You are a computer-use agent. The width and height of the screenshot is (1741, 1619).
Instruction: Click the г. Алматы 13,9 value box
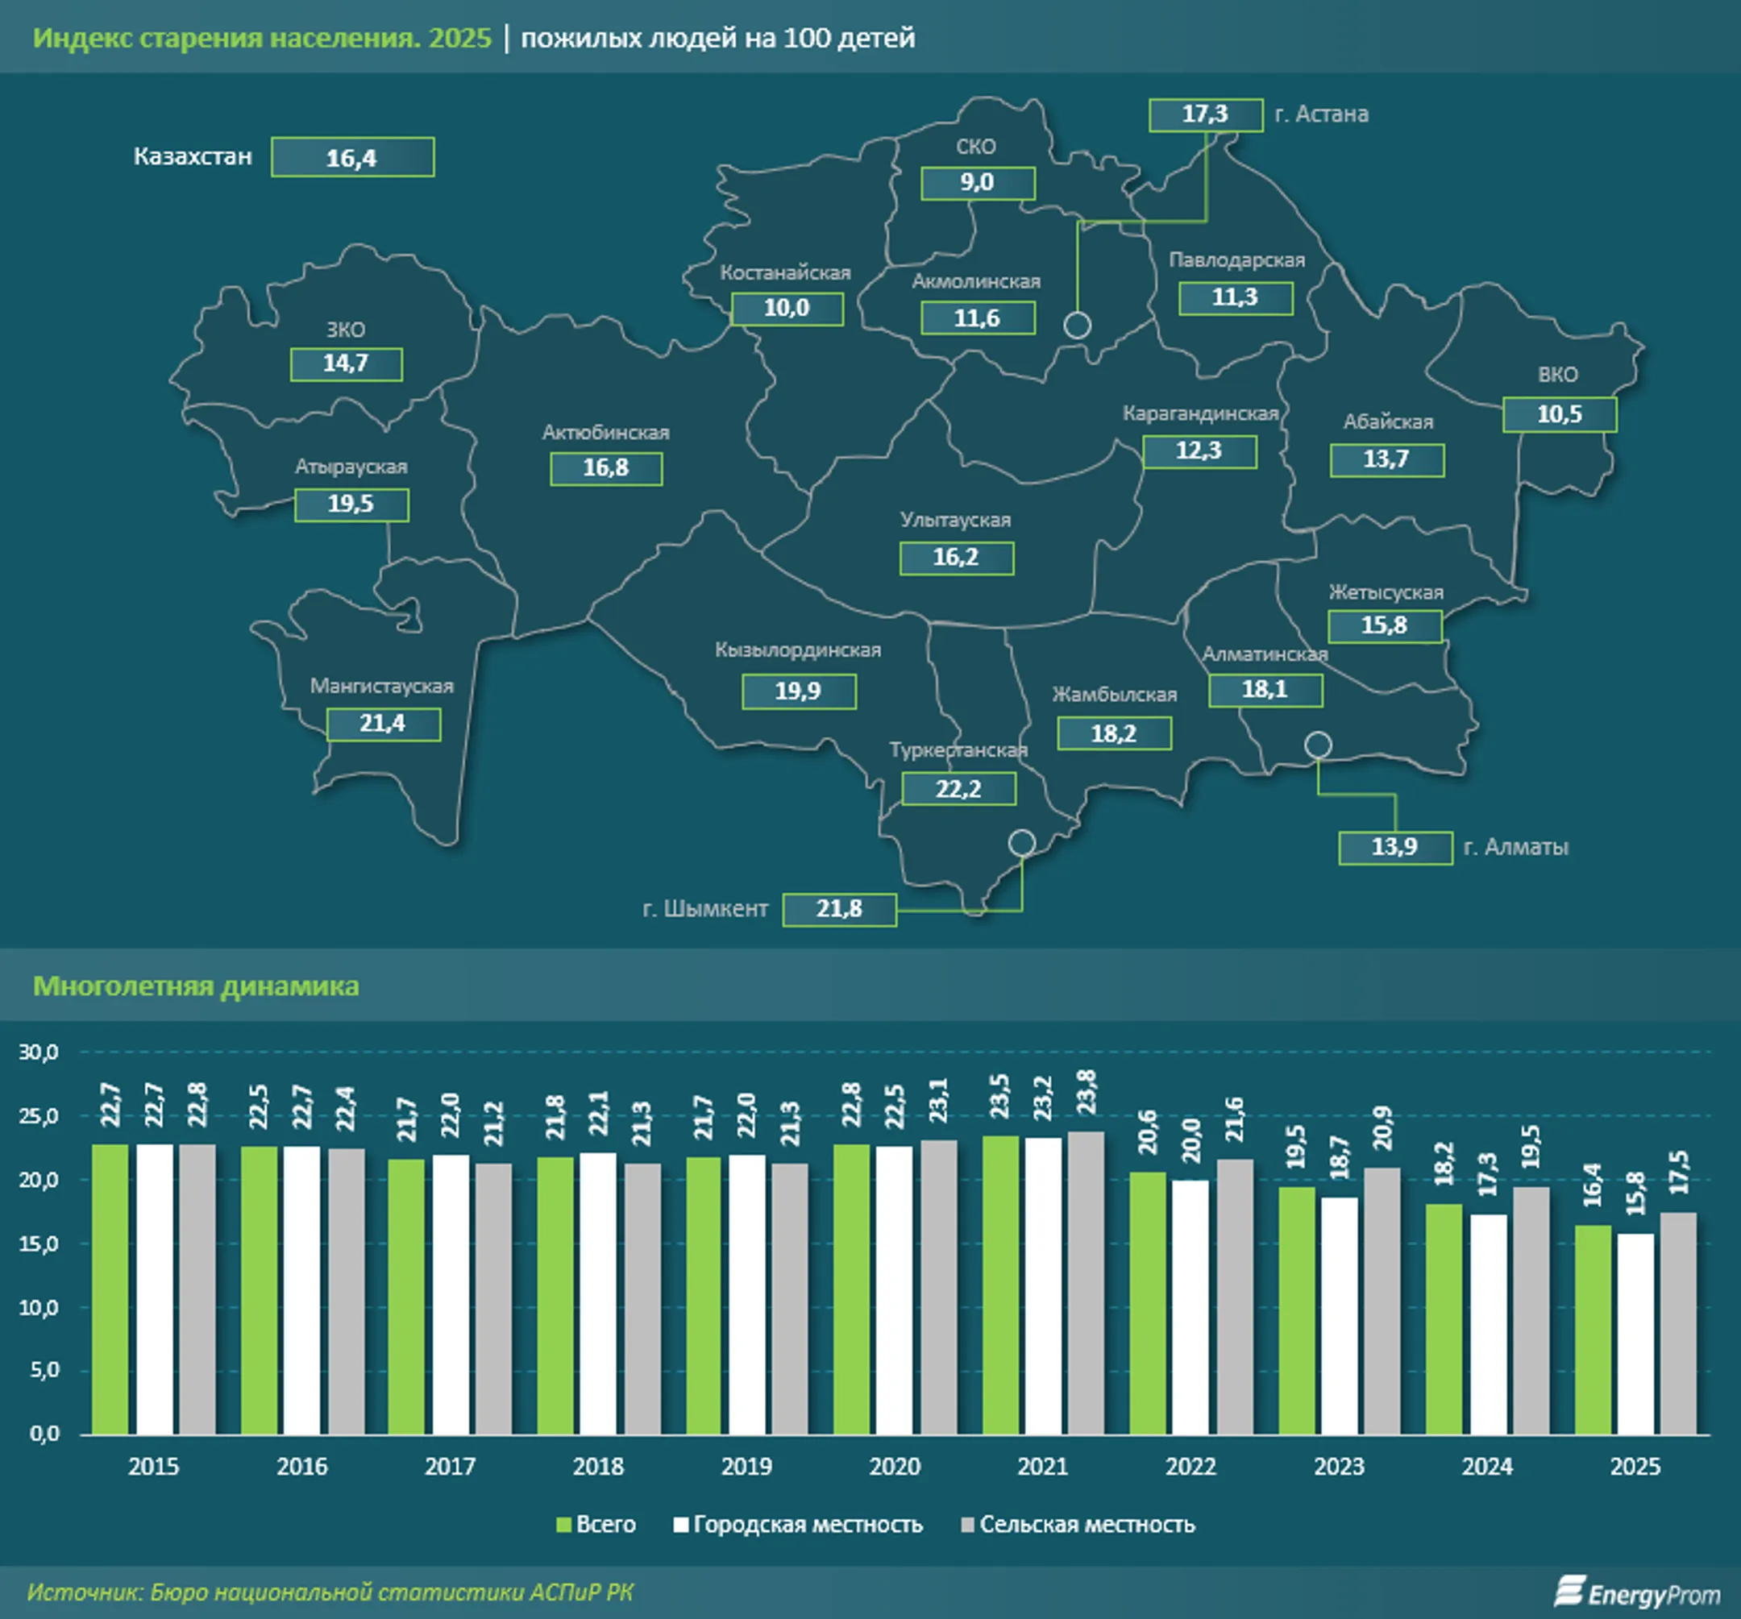coord(1394,848)
